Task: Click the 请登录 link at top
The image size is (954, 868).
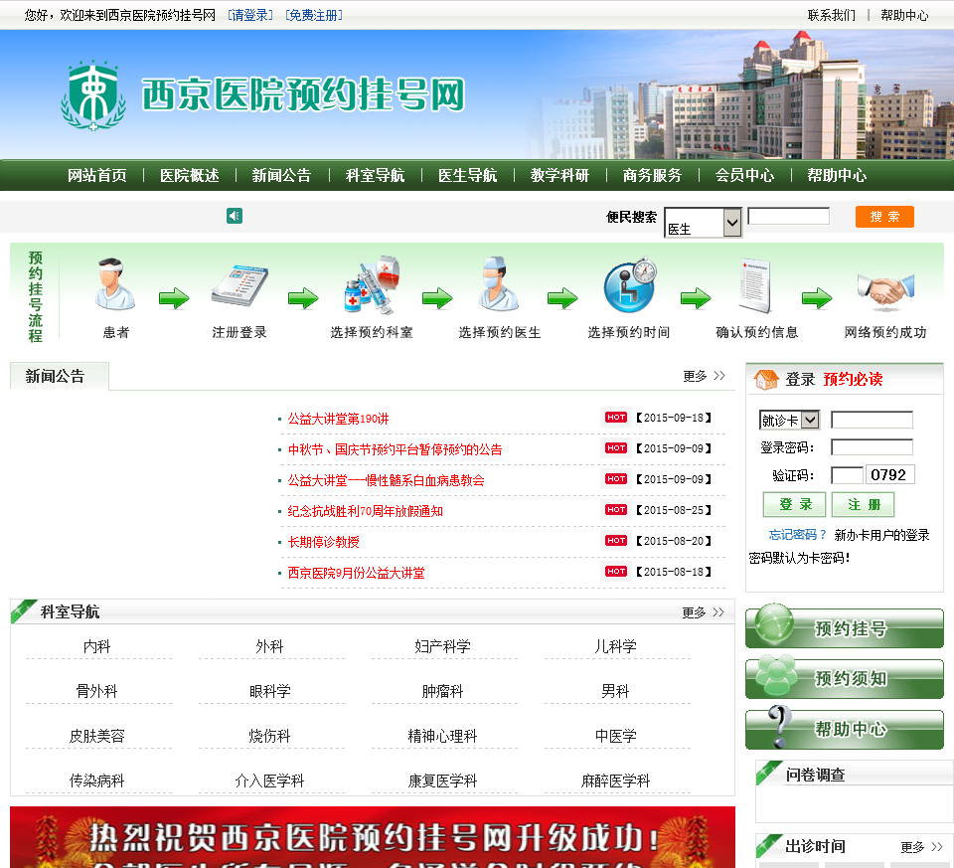Action: pos(250,15)
